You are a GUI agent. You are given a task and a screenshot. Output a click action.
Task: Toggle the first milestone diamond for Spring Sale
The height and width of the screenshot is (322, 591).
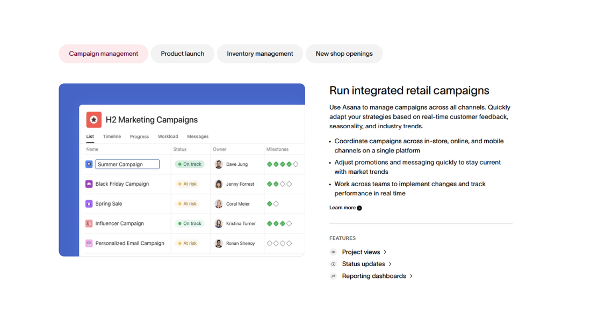pos(269,203)
